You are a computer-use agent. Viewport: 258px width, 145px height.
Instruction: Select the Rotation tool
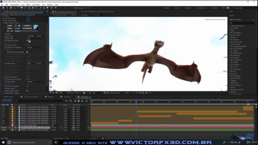click(19, 8)
